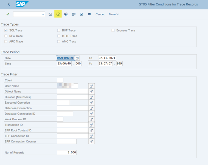Open multiple selection for EPP Connection ID
Screen dimensions: 208x165
coord(91,136)
